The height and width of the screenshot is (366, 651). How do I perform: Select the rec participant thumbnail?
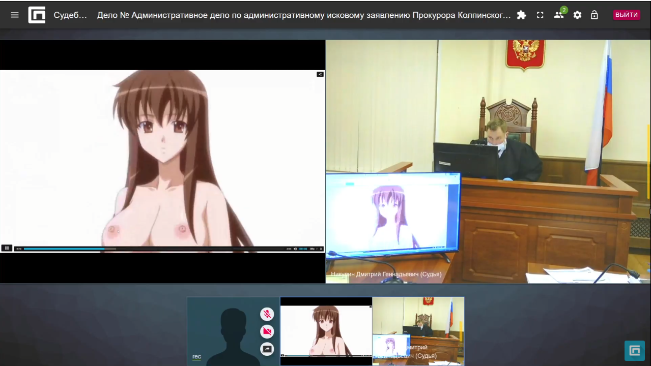click(233, 331)
